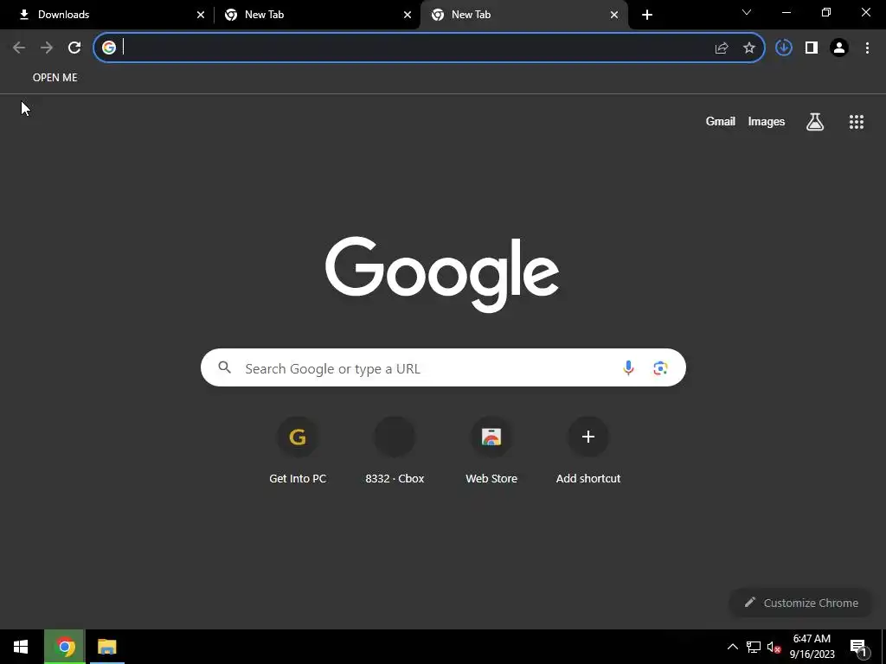The height and width of the screenshot is (664, 886).
Task: Select the active third New Tab
Action: pos(523,15)
